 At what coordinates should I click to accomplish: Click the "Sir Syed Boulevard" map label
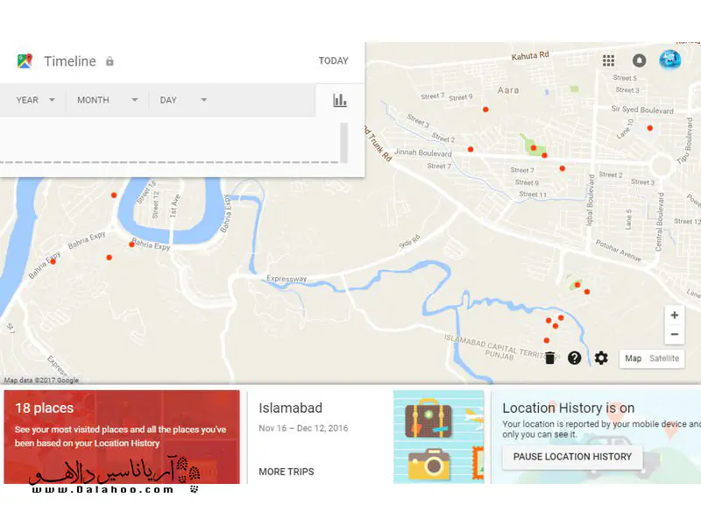642,110
